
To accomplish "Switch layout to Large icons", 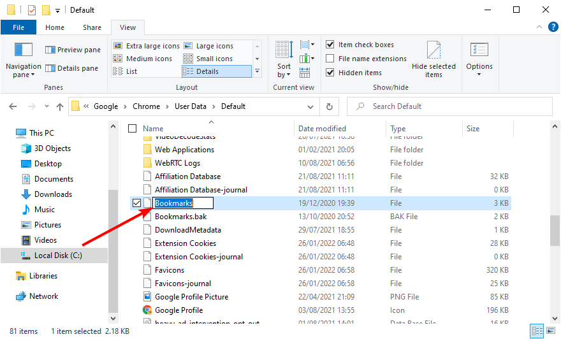I will [208, 46].
